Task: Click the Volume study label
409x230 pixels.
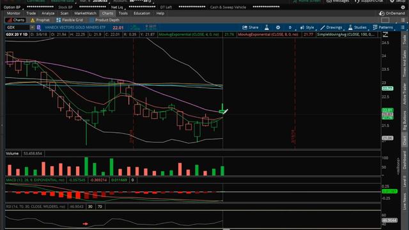Action: [12, 153]
